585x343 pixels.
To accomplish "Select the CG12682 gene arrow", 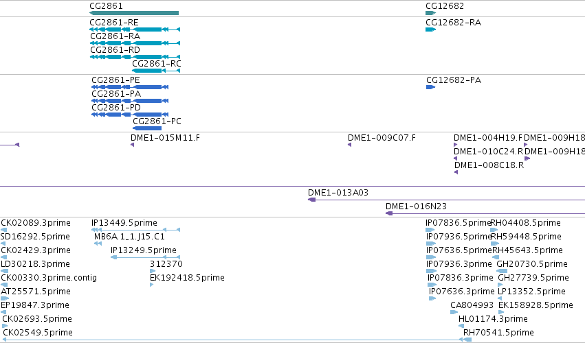I will tap(430, 13).
